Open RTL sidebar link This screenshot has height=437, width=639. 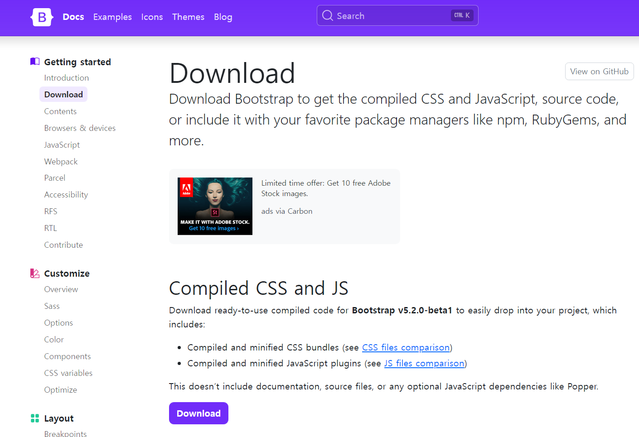[x=51, y=228]
